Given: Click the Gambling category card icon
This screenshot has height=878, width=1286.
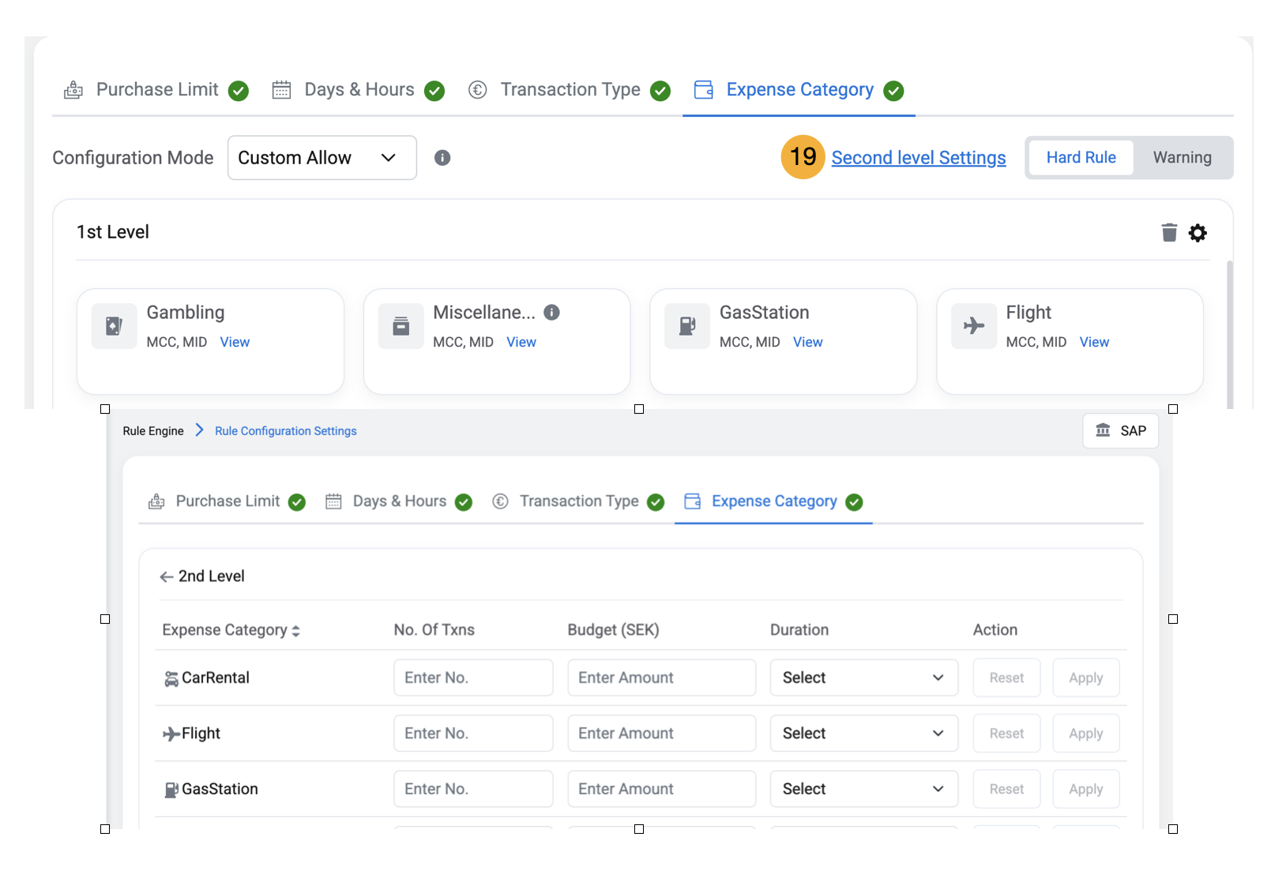Looking at the screenshot, I should coord(115,326).
